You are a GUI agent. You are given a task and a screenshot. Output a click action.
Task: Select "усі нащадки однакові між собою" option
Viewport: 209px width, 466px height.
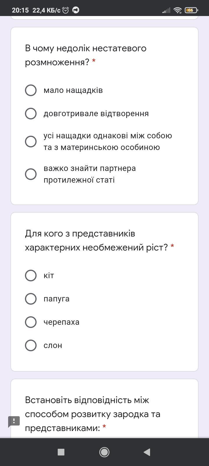31,142
